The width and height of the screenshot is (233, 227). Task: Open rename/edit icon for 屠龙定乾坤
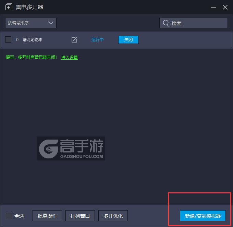coord(74,40)
